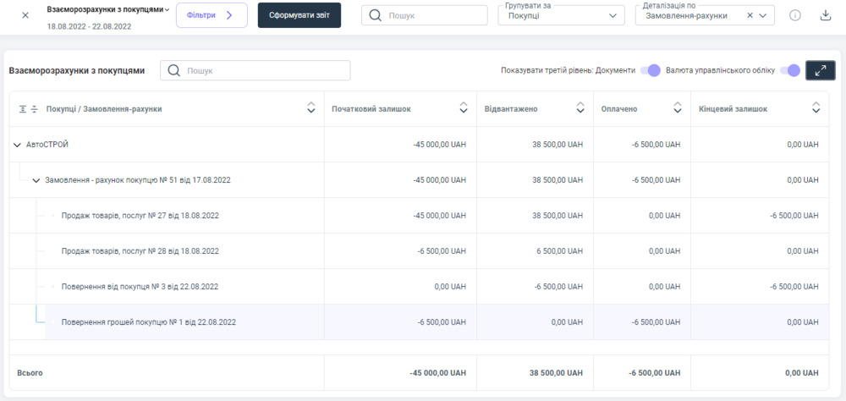Close the report with the X icon
The width and height of the screenshot is (846, 401).
pyautogui.click(x=25, y=15)
